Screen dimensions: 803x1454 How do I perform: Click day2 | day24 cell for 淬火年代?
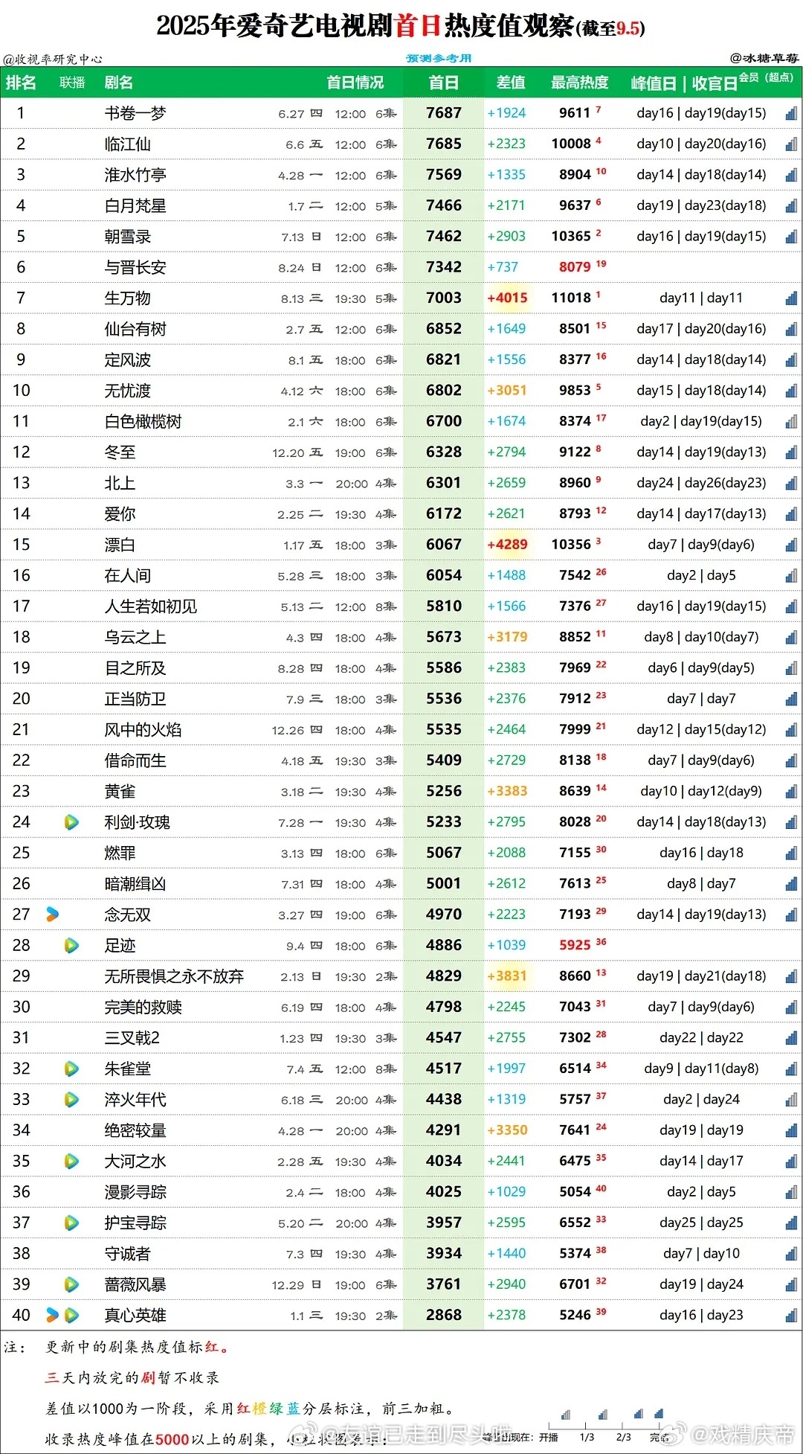point(701,1099)
